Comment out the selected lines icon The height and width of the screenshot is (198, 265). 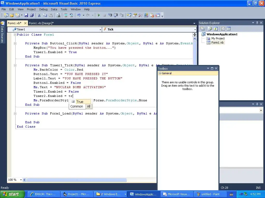click(x=66, y=15)
